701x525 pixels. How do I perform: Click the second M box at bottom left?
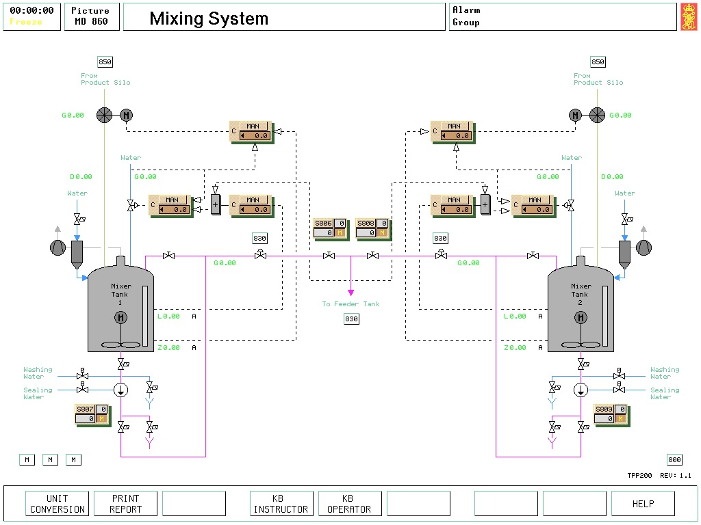tap(50, 459)
